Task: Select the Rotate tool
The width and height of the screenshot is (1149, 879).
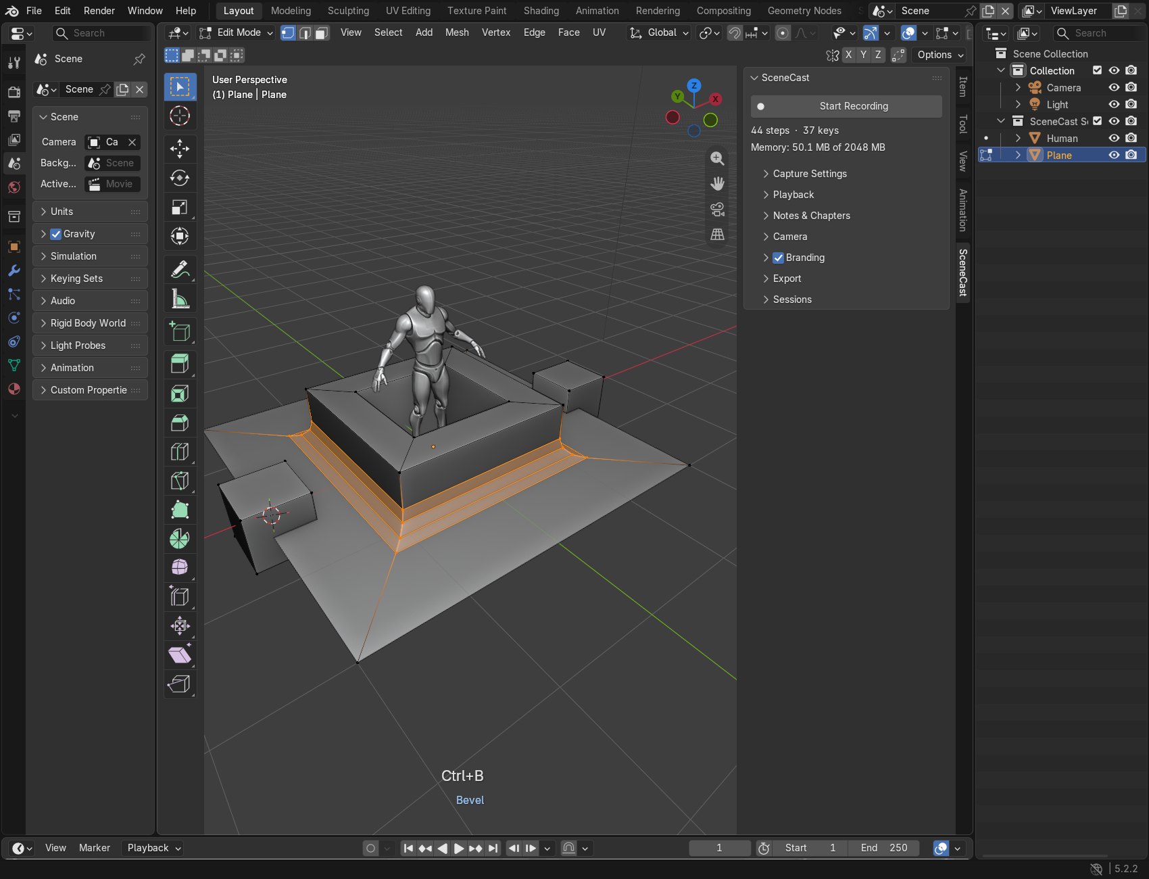Action: point(180,178)
